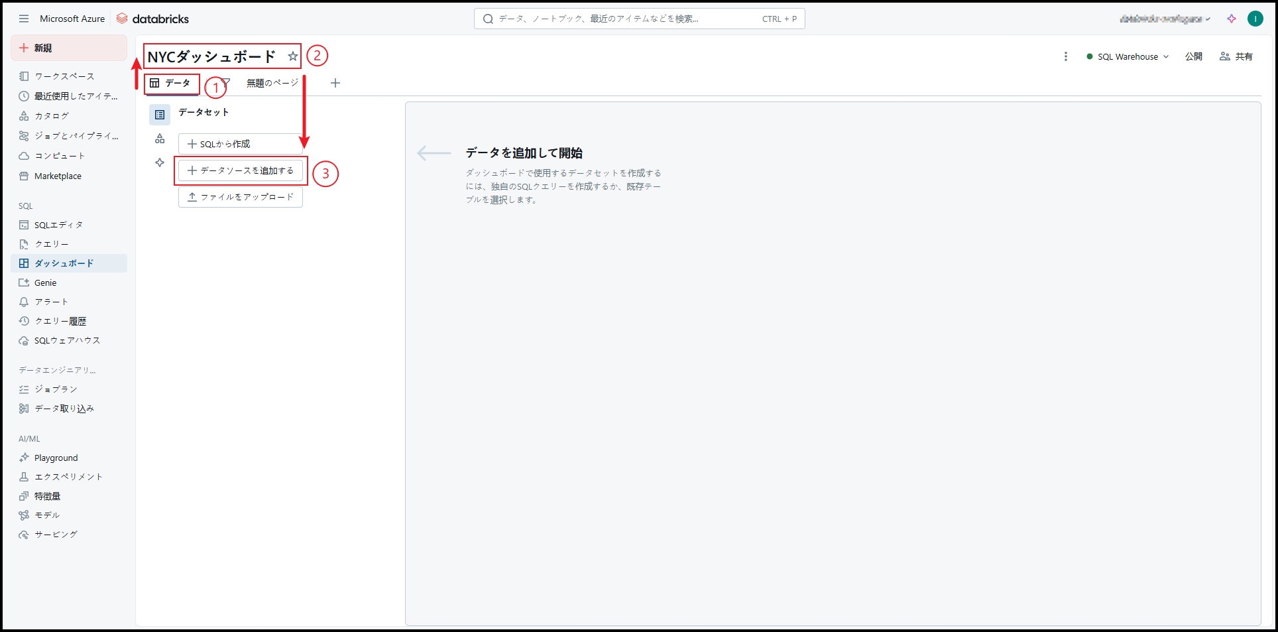Add a new page with the plus icon
This screenshot has width=1278, height=632.
(335, 83)
